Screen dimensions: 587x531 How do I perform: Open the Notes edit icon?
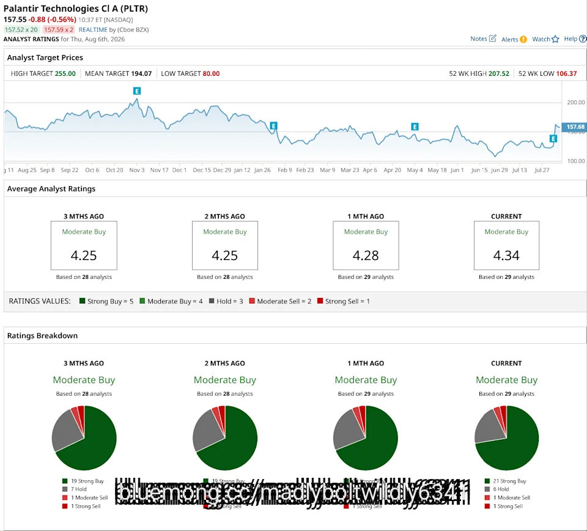coord(493,38)
